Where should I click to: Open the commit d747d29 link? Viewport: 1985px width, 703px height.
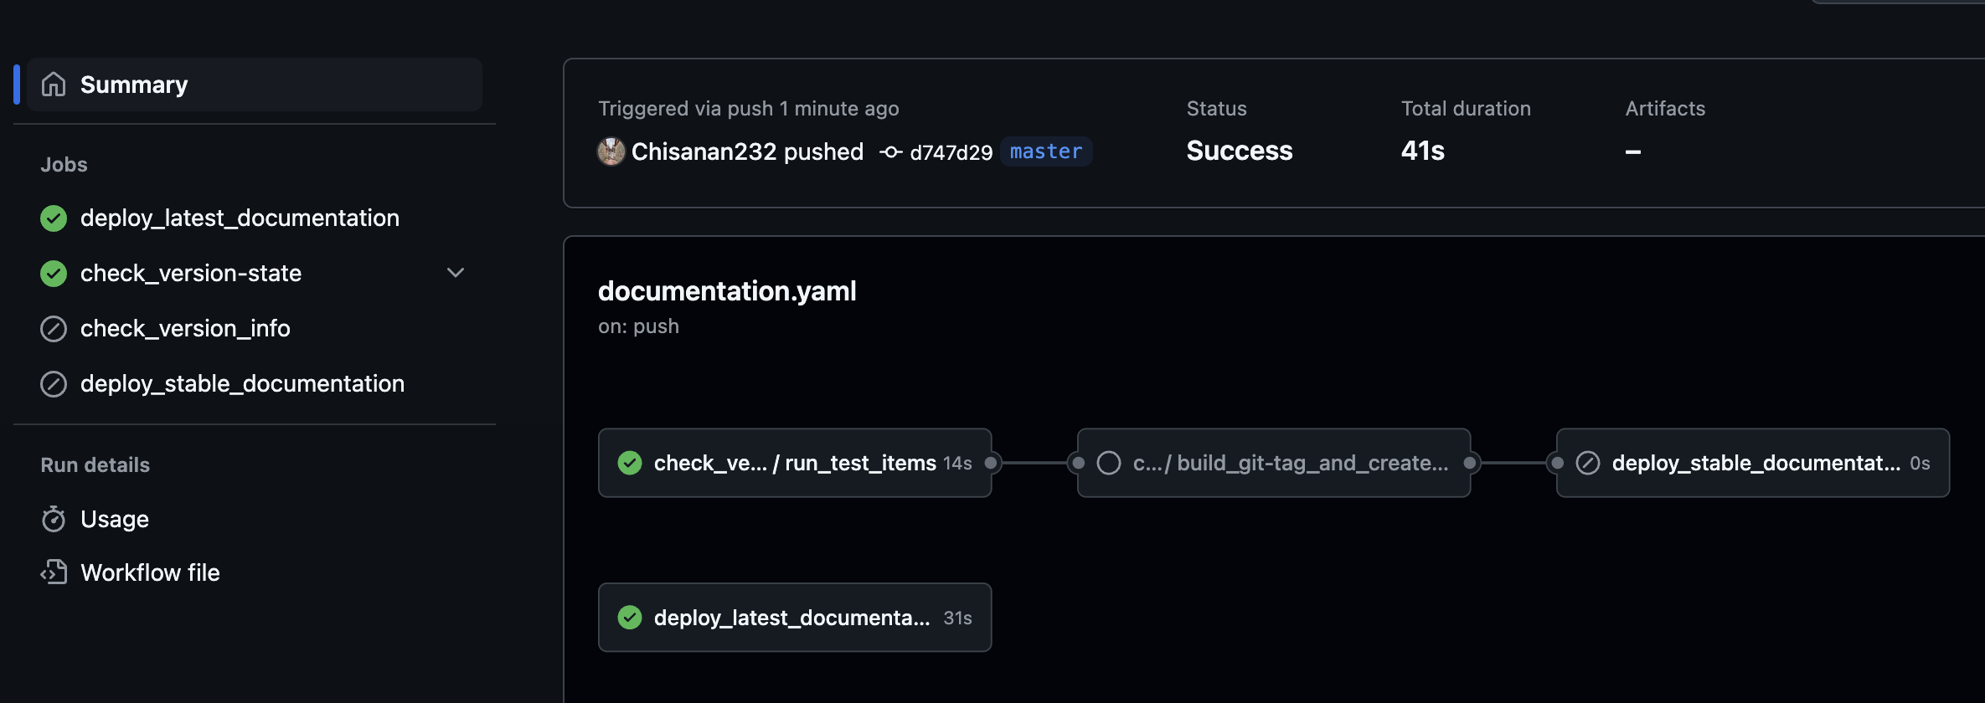(x=951, y=152)
